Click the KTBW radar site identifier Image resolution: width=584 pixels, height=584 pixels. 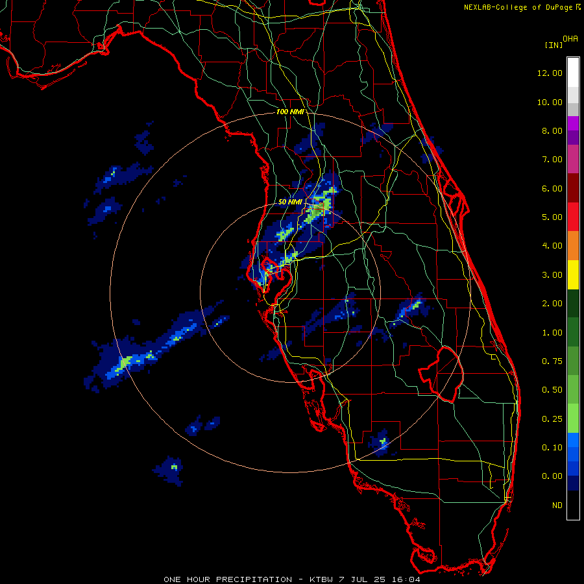tap(321, 579)
